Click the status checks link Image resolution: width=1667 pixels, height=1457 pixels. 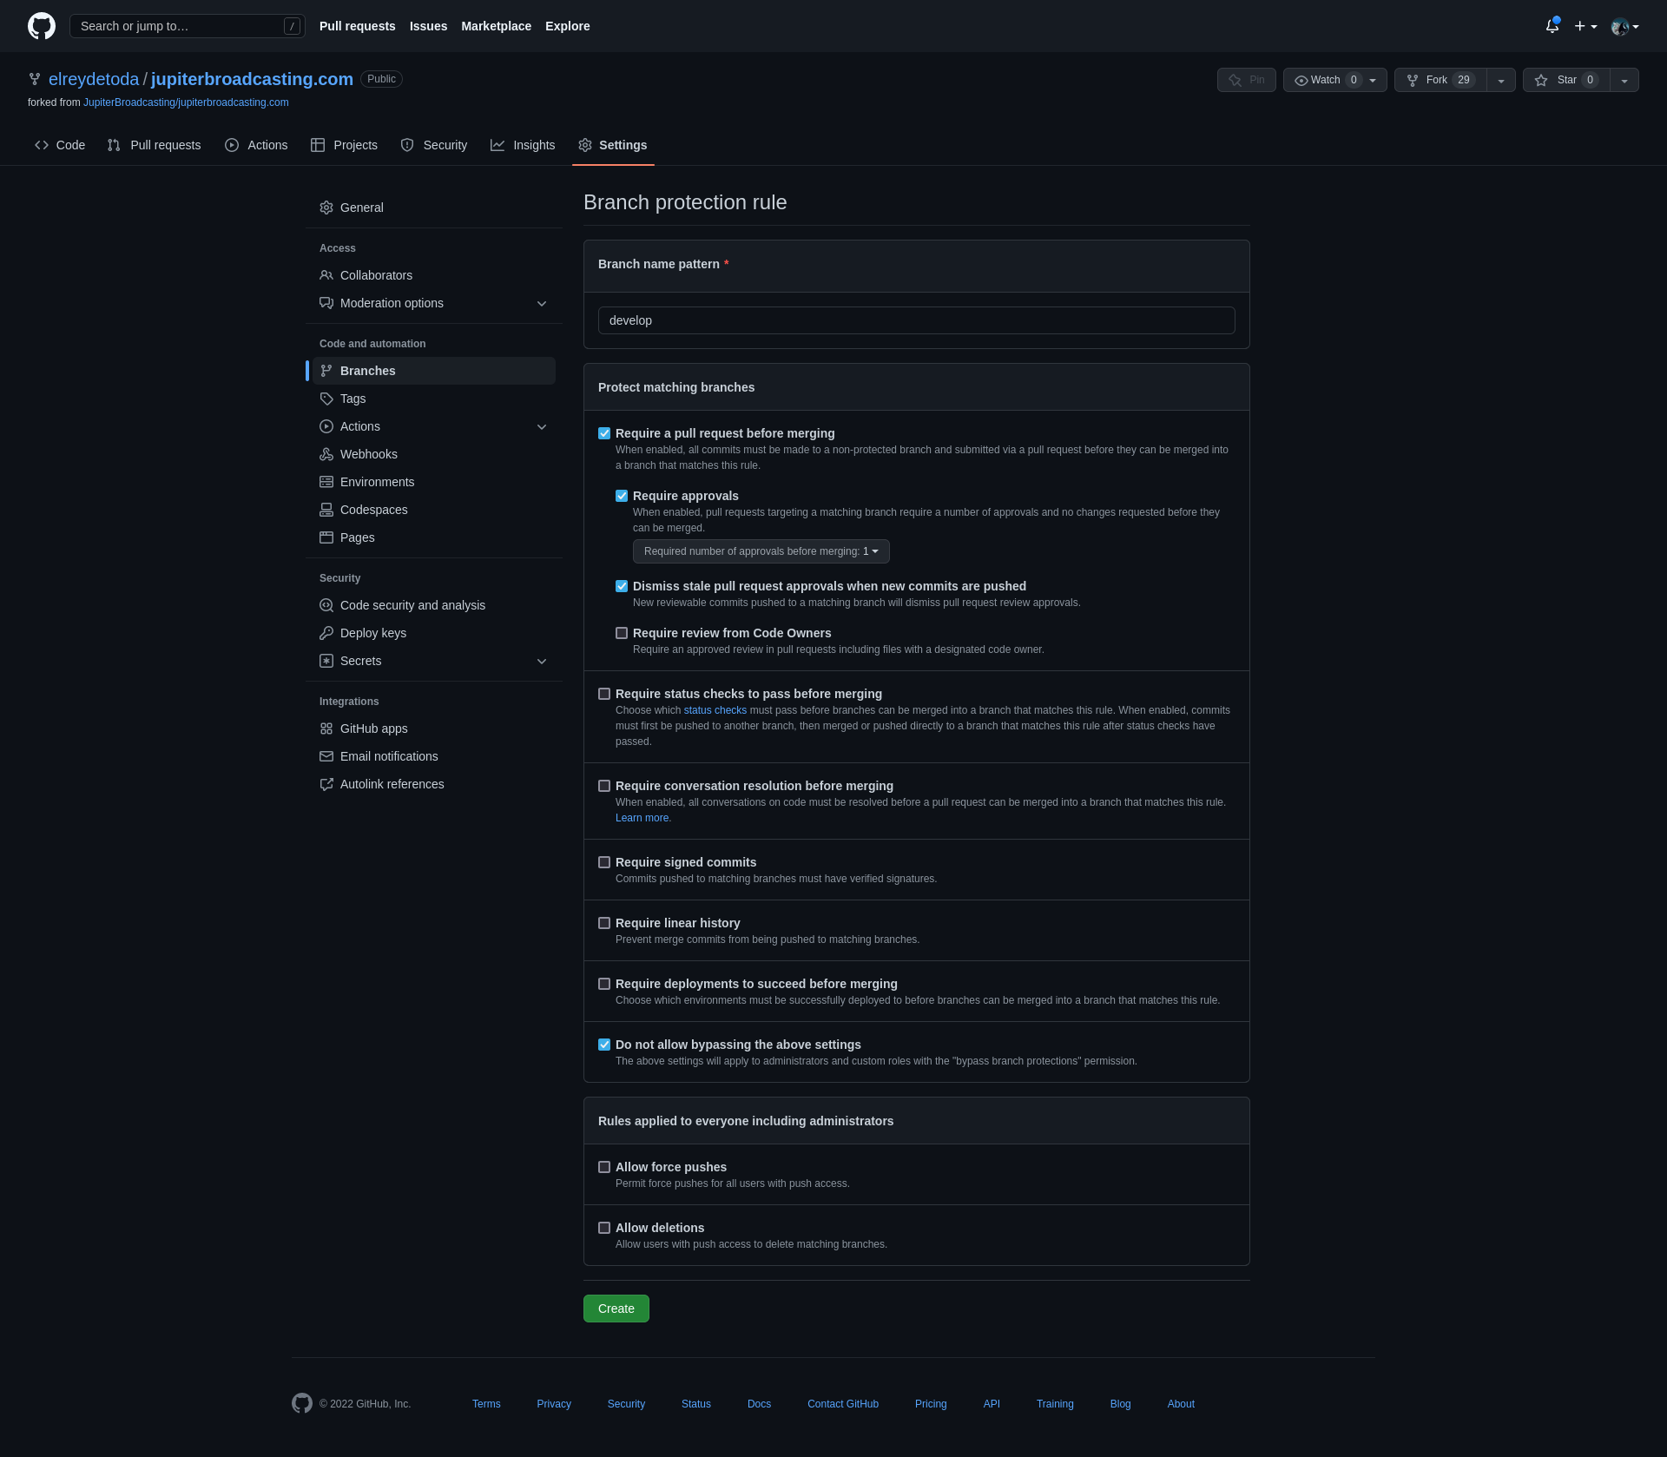pos(715,710)
